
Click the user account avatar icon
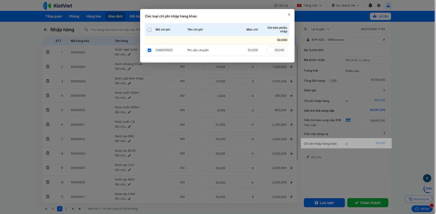pos(388,5)
